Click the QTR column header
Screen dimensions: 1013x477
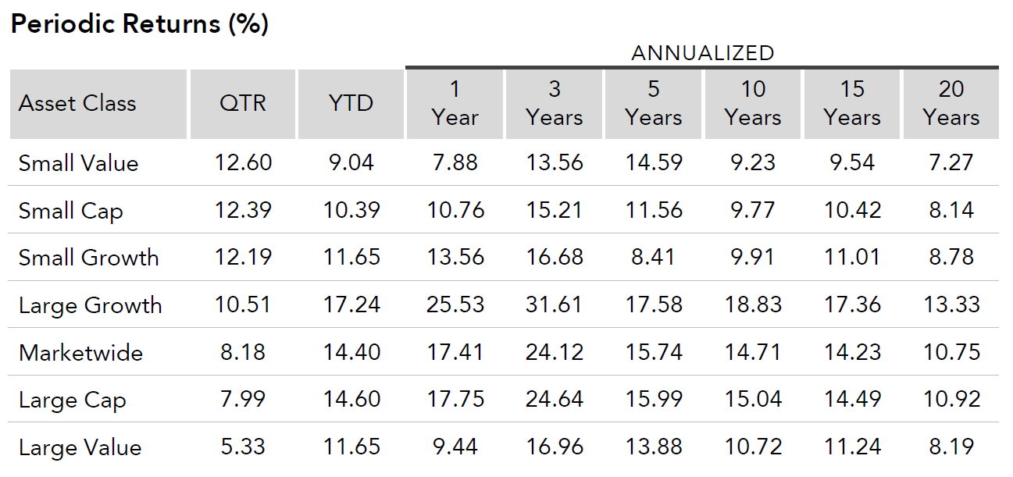pos(242,103)
